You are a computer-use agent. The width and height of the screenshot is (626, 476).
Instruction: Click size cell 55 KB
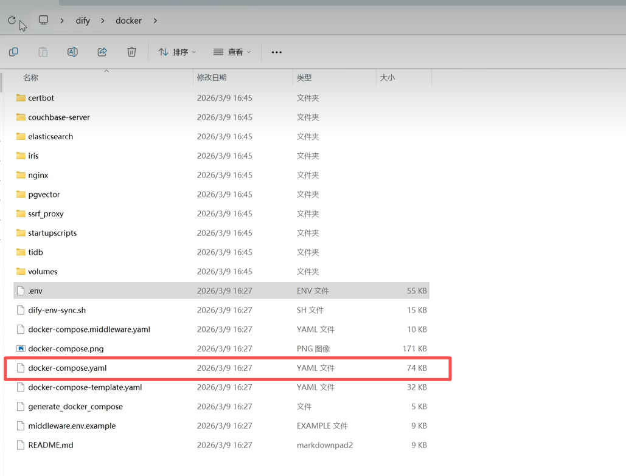[417, 291]
